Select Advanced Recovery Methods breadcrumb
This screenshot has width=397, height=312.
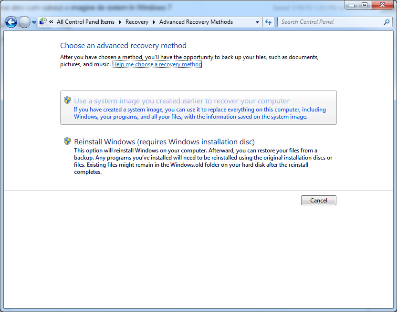[x=196, y=22]
